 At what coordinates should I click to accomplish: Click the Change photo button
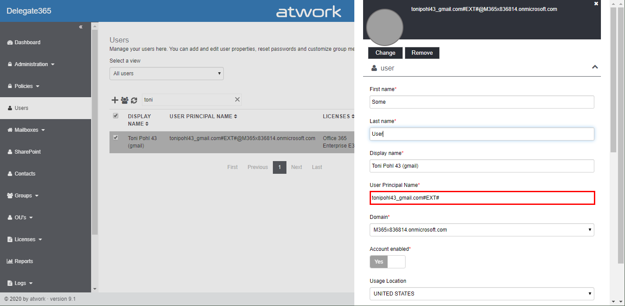[x=385, y=53]
